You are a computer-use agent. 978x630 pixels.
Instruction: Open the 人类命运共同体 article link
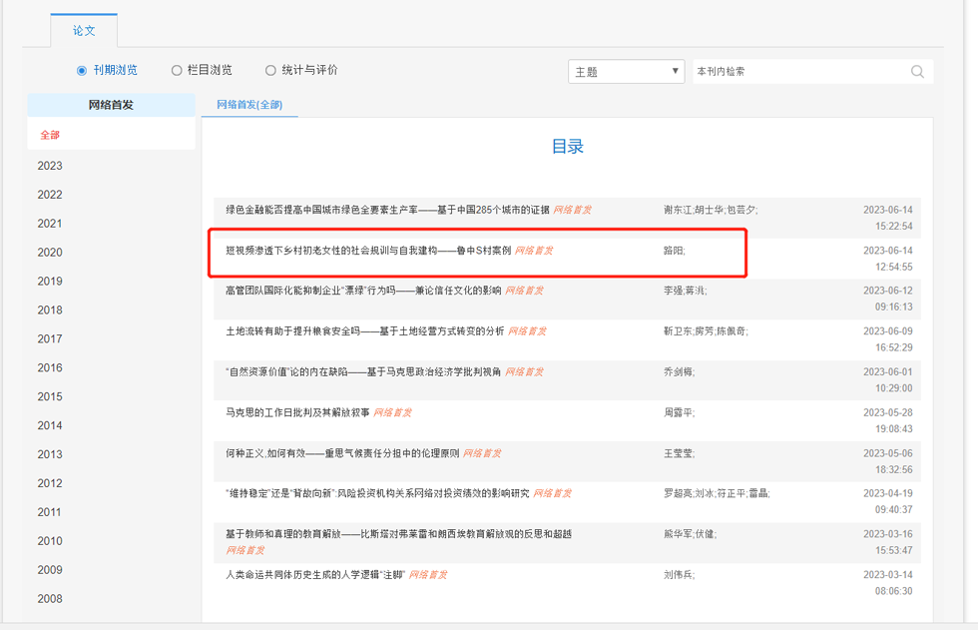[x=314, y=575]
